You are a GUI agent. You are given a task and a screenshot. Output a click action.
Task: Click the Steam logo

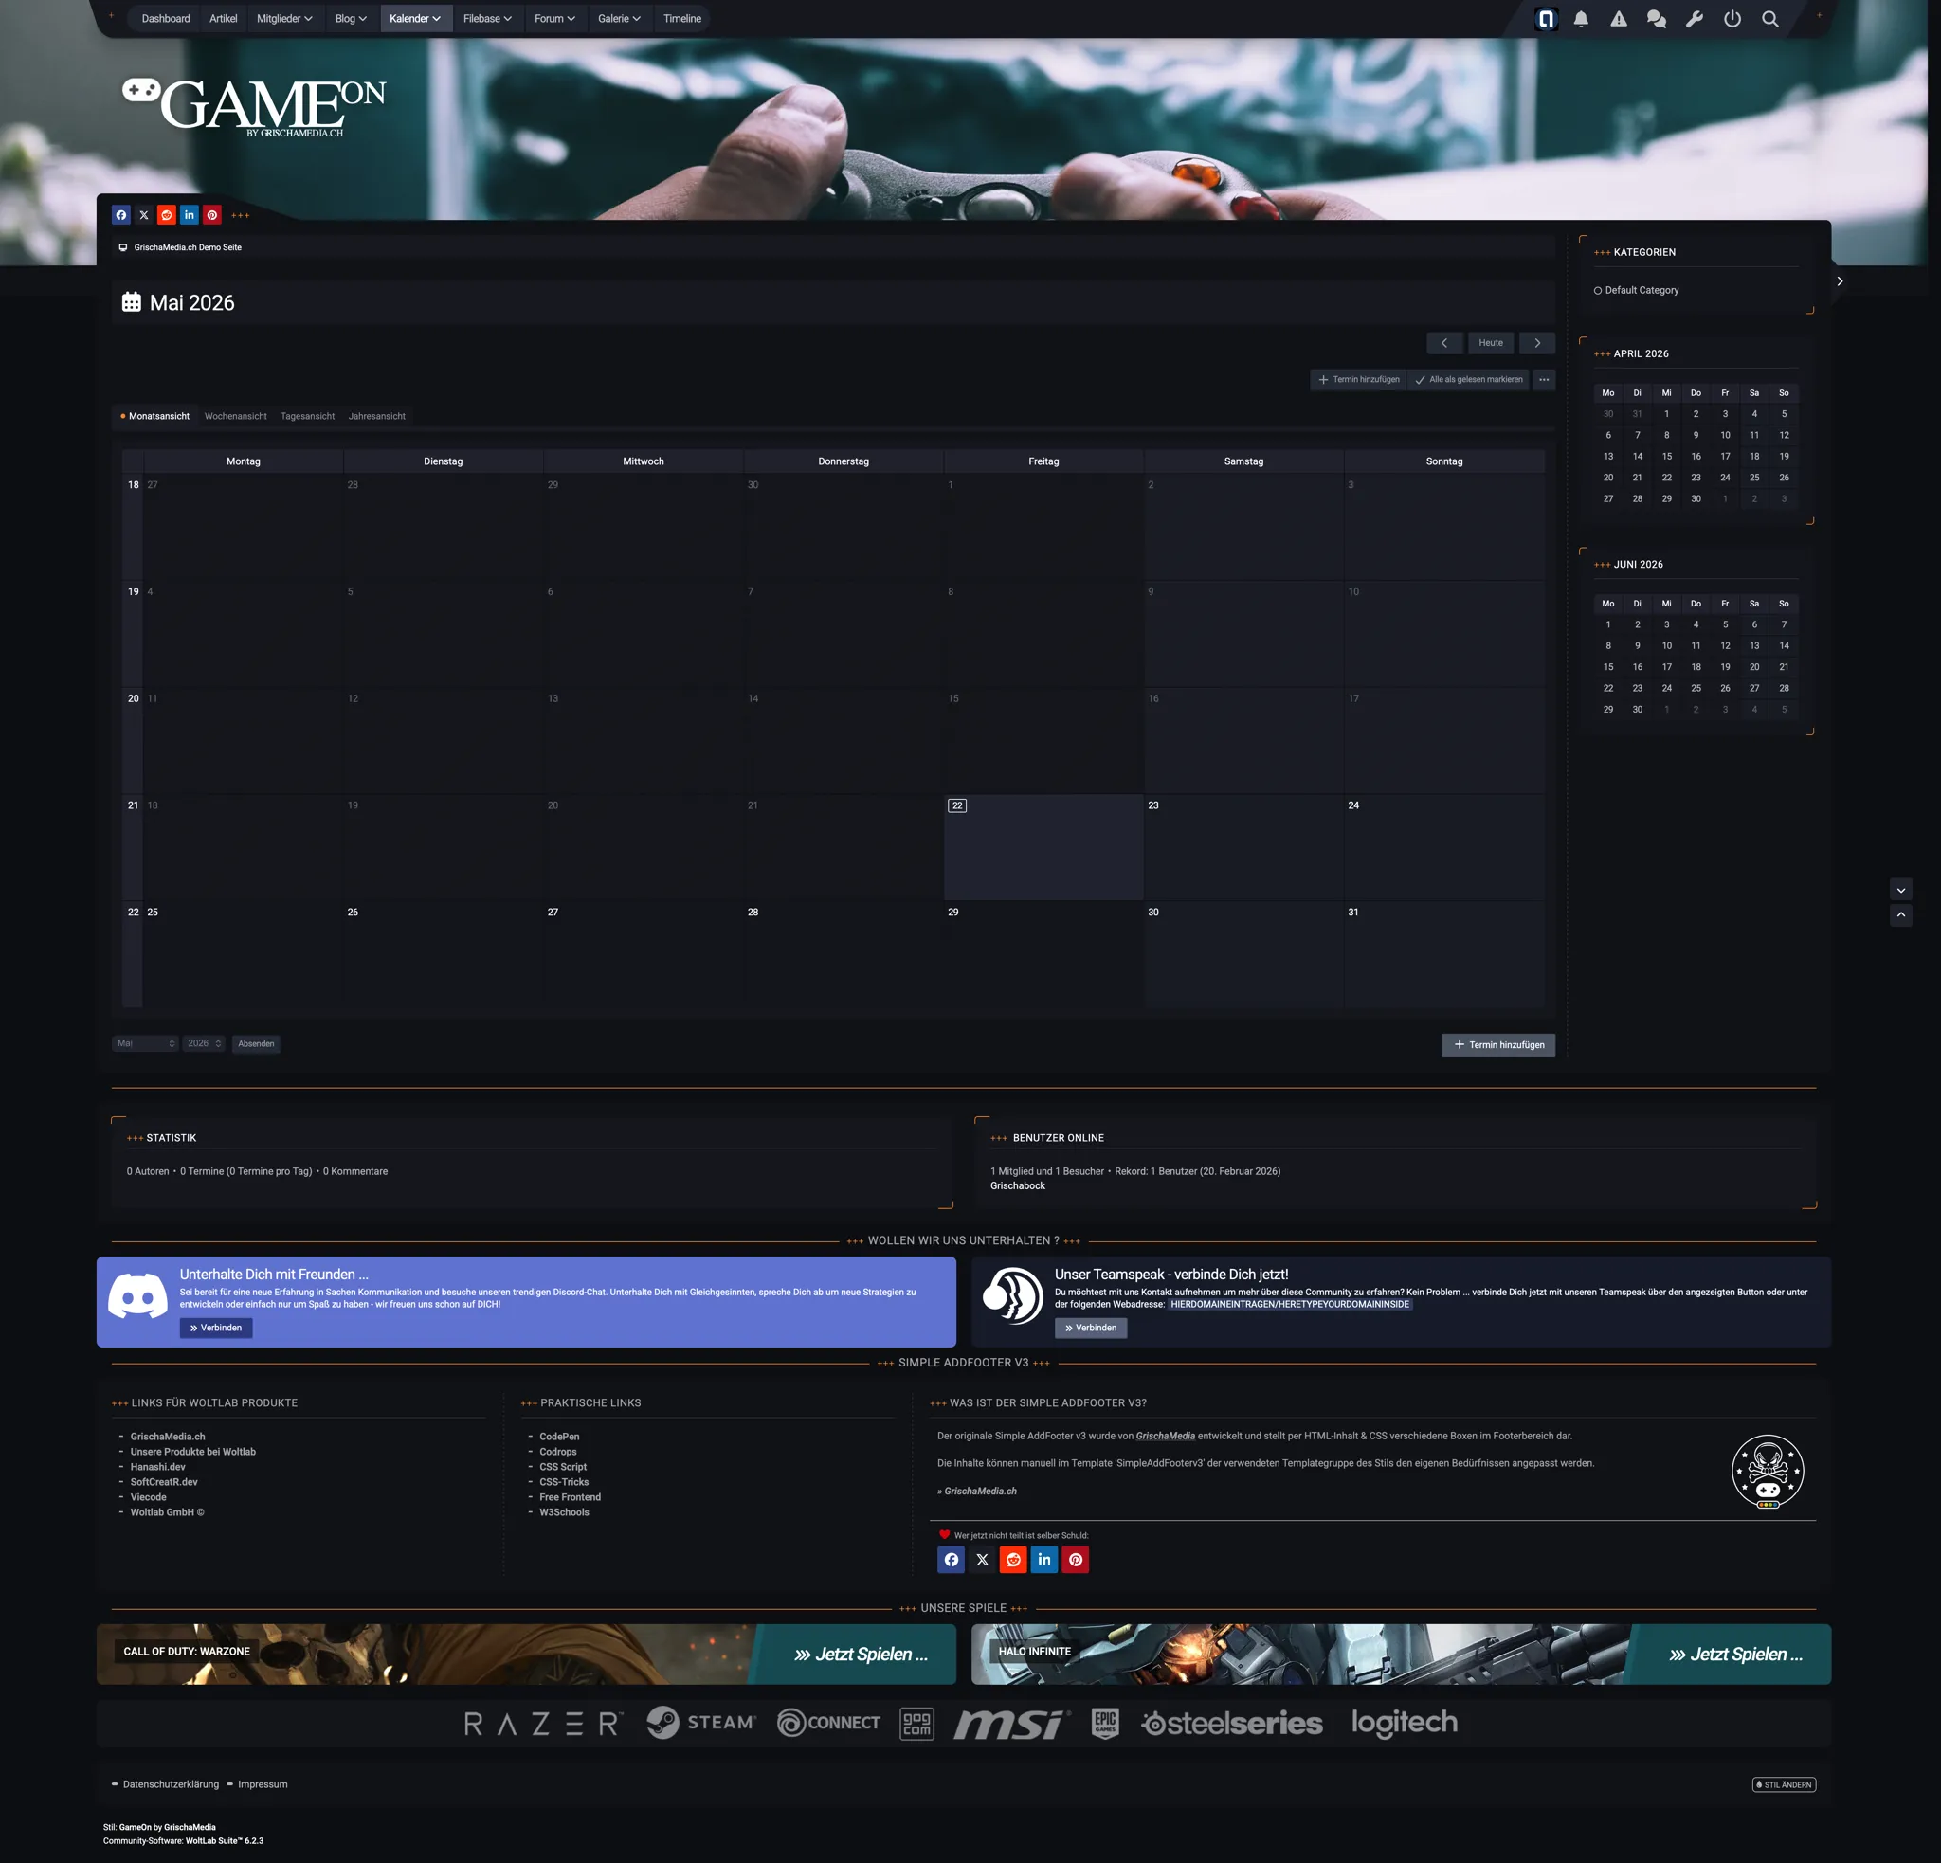click(x=701, y=1723)
